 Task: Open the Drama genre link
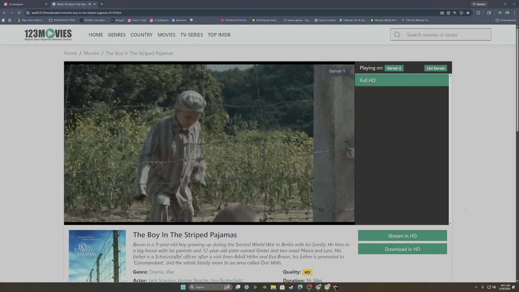pyautogui.click(x=156, y=272)
